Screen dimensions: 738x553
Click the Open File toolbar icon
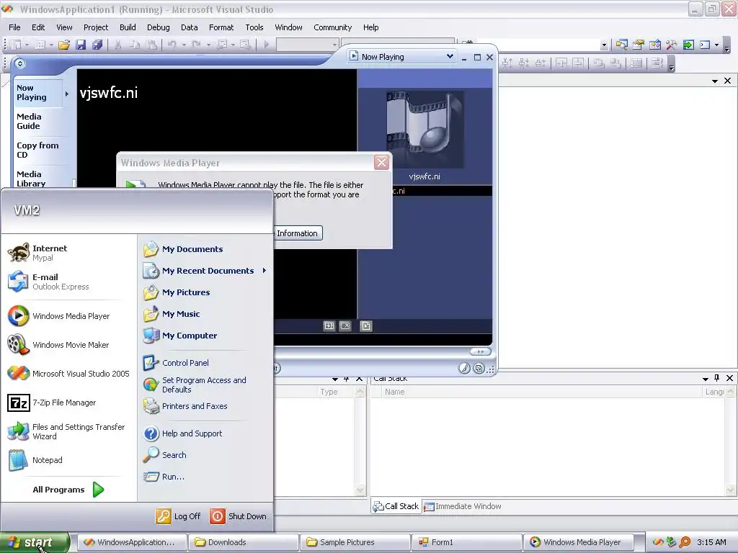64,45
